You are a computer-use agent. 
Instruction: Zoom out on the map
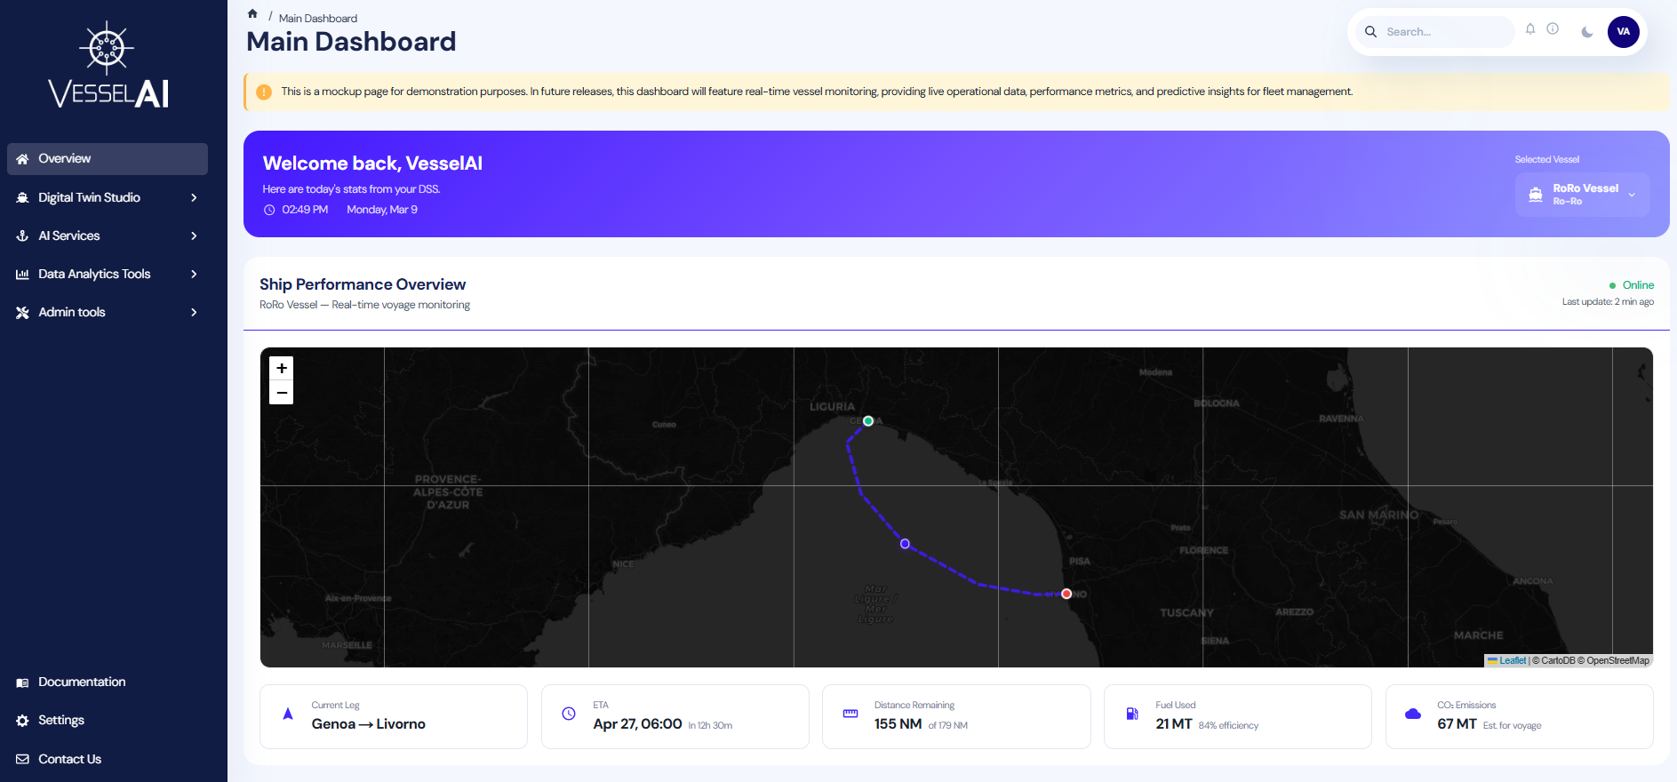pos(282,393)
